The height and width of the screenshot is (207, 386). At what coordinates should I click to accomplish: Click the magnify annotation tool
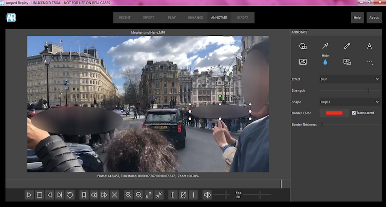[347, 62]
